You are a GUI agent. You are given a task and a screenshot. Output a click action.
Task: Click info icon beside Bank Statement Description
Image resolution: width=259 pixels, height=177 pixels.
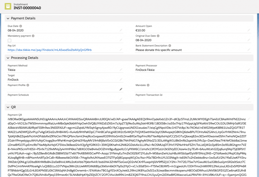click(170, 46)
